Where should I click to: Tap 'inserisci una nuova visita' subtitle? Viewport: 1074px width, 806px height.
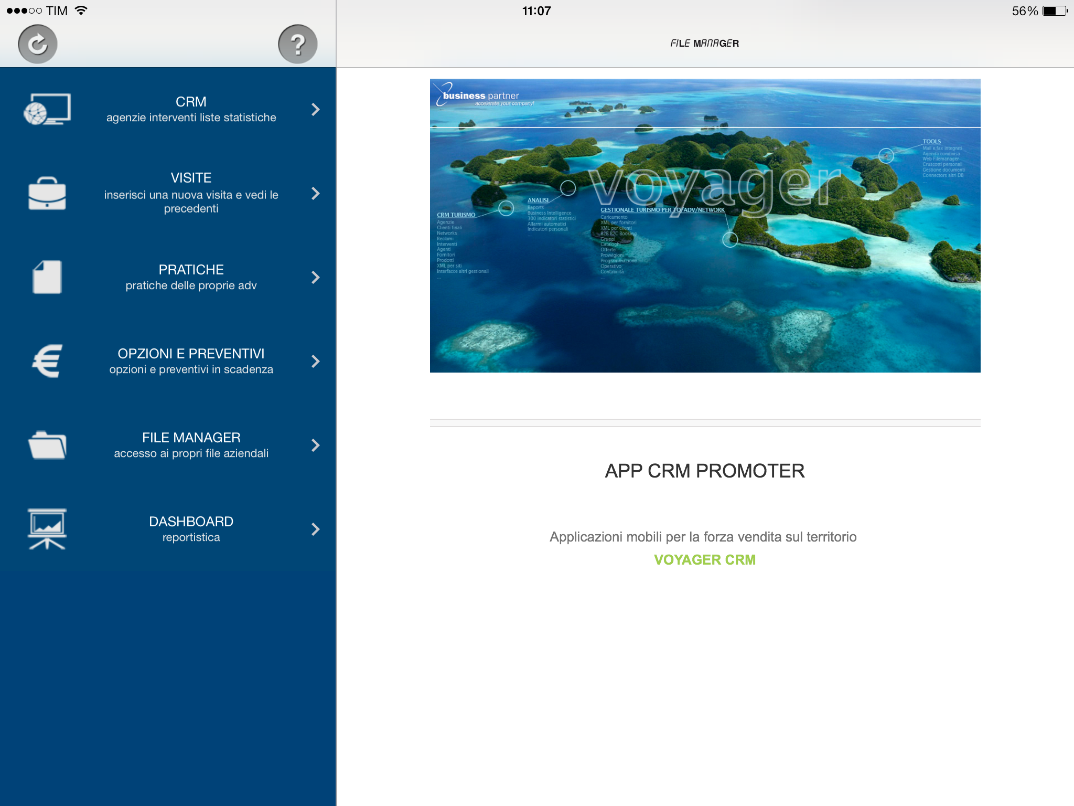coord(191,201)
